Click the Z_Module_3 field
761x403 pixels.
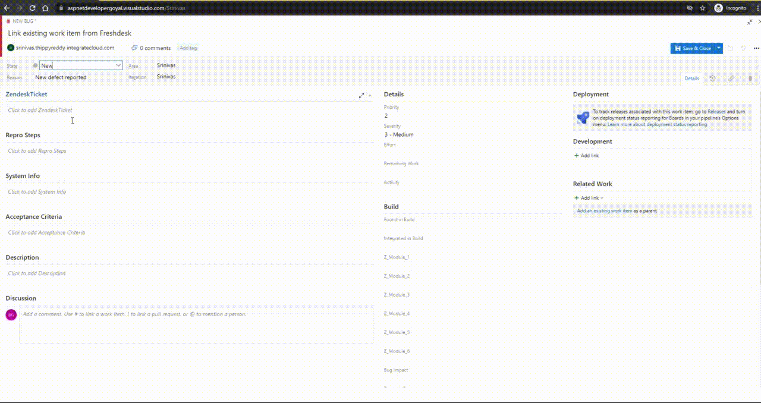pyautogui.click(x=473, y=303)
